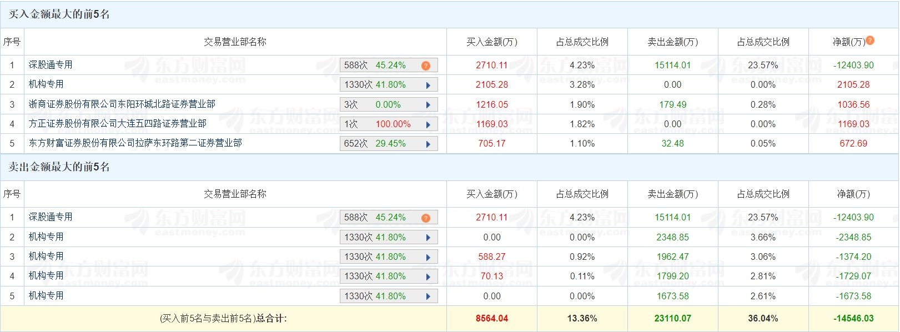Click 买入金额最大的前5名 section heading

59,14
